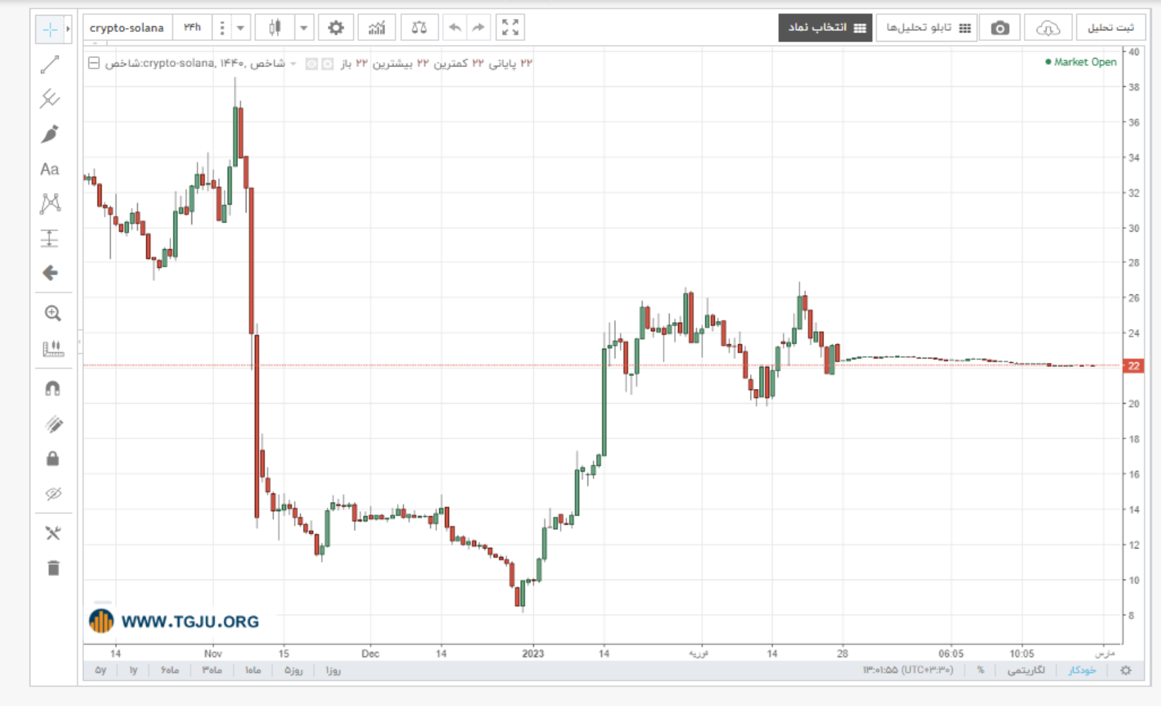Open the cursor tool flyout arrow
The height and width of the screenshot is (706, 1161).
pos(68,29)
